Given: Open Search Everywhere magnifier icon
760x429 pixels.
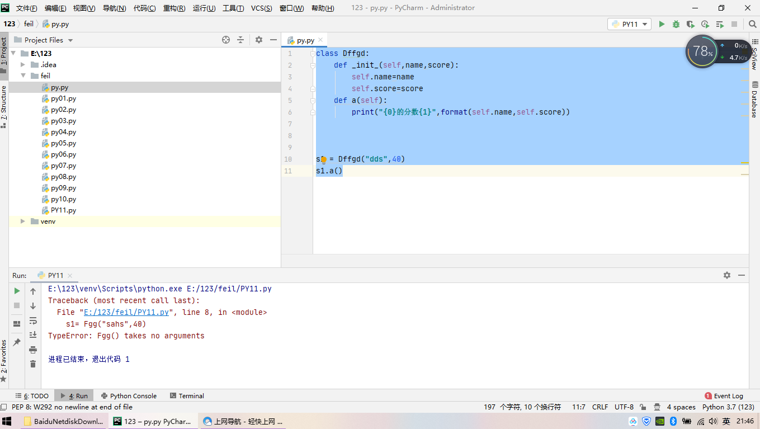Looking at the screenshot, I should tap(752, 24).
